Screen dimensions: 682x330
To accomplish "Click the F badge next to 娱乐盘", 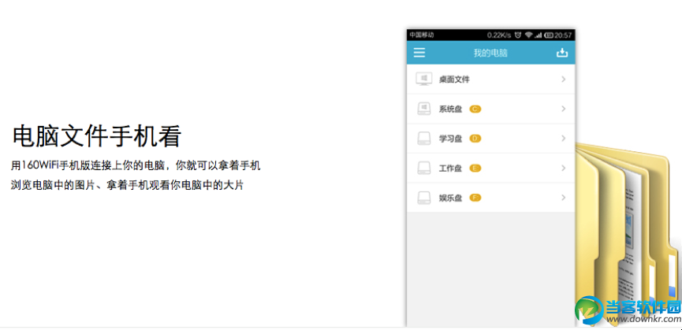I will (475, 198).
